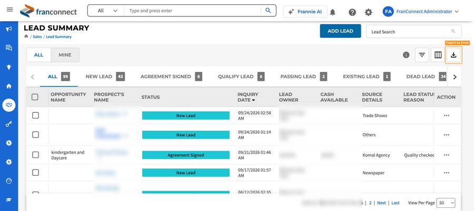Open action menu for Newspaper row
474x211 pixels.
(447, 173)
